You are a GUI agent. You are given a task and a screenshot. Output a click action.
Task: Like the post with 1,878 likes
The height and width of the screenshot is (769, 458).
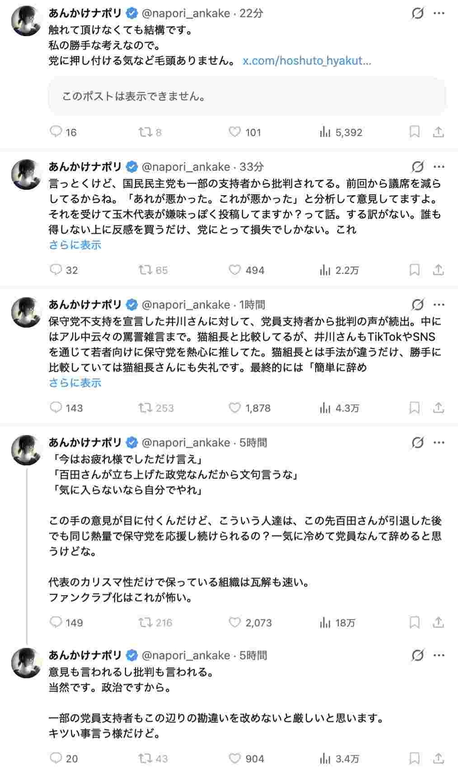pos(235,408)
